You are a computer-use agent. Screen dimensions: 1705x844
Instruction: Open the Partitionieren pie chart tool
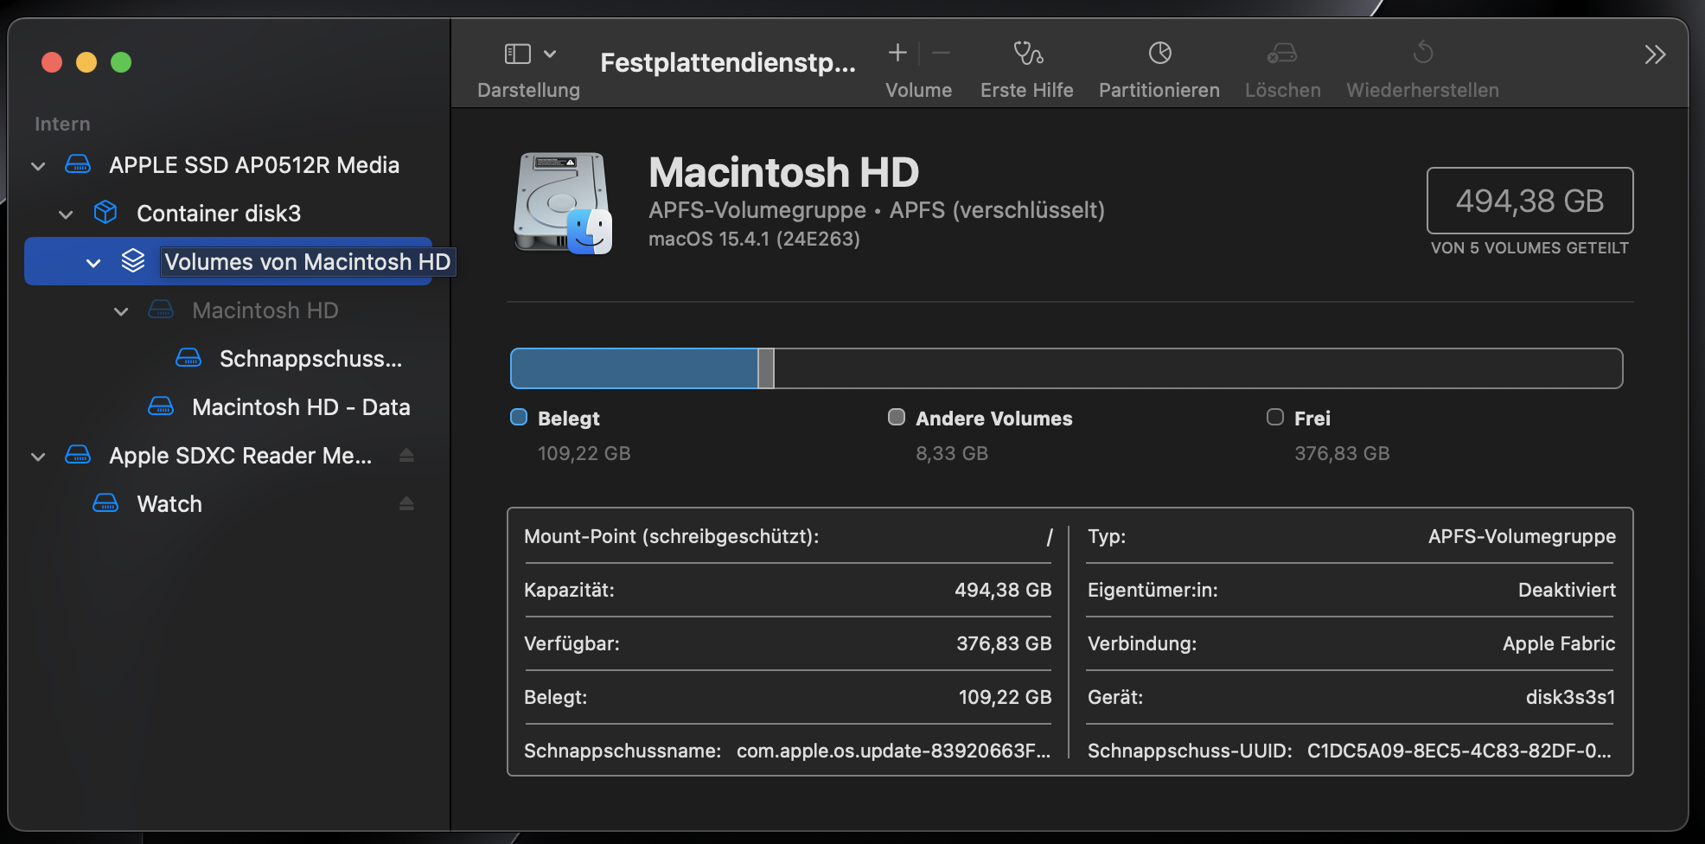coord(1159,54)
